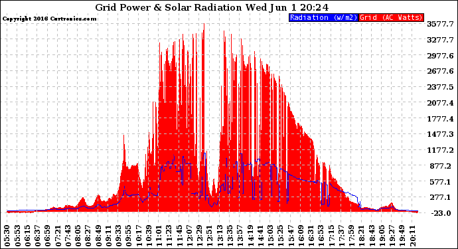Click the x-axis time label 13:13
Viewport: 458px width, 249px height.
220,236
